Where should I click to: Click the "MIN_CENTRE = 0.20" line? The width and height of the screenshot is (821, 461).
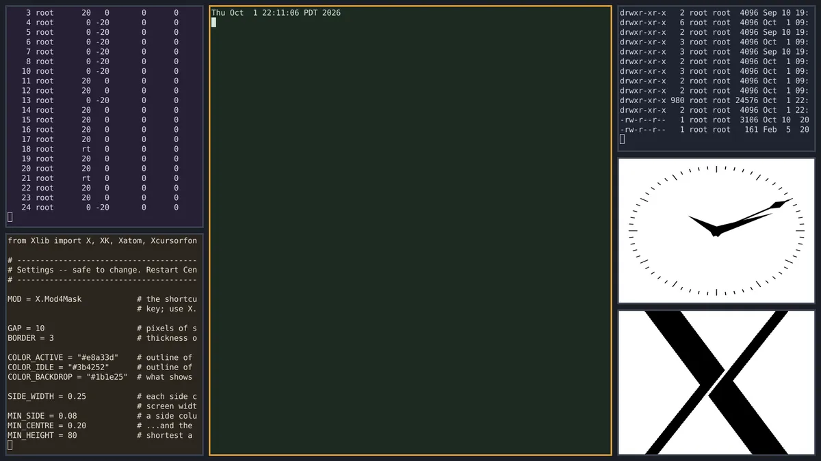tap(47, 425)
